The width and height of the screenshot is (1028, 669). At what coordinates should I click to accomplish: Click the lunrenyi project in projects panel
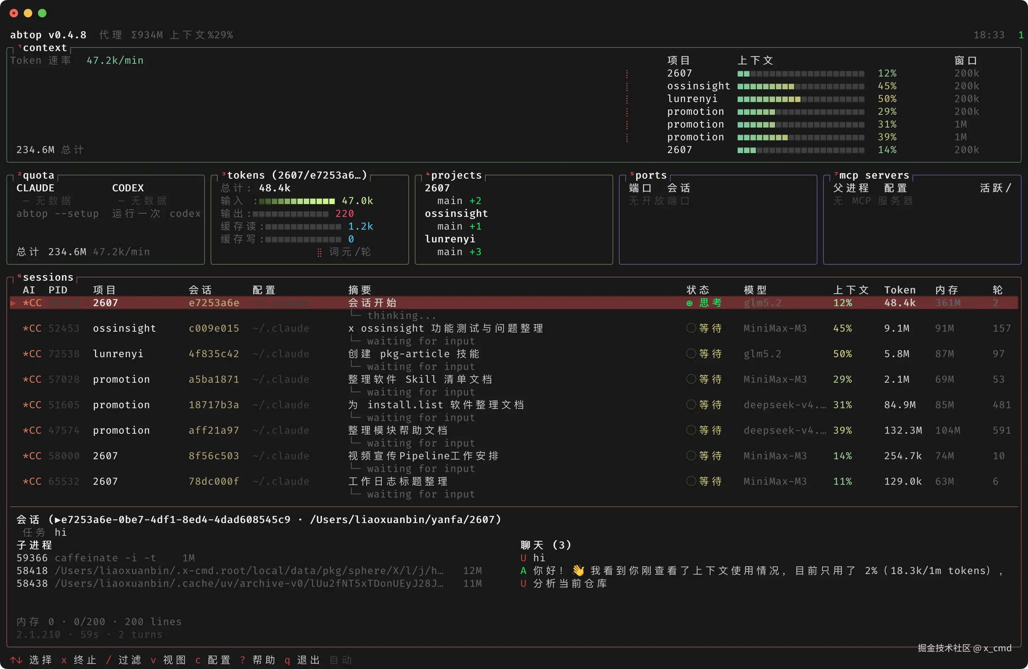pos(449,239)
